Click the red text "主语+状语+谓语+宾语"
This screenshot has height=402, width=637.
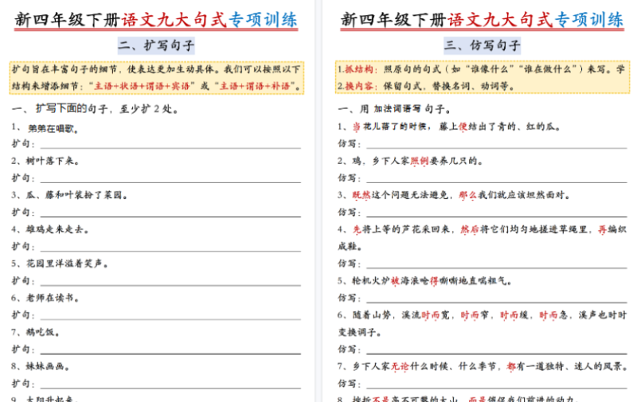[x=143, y=86]
